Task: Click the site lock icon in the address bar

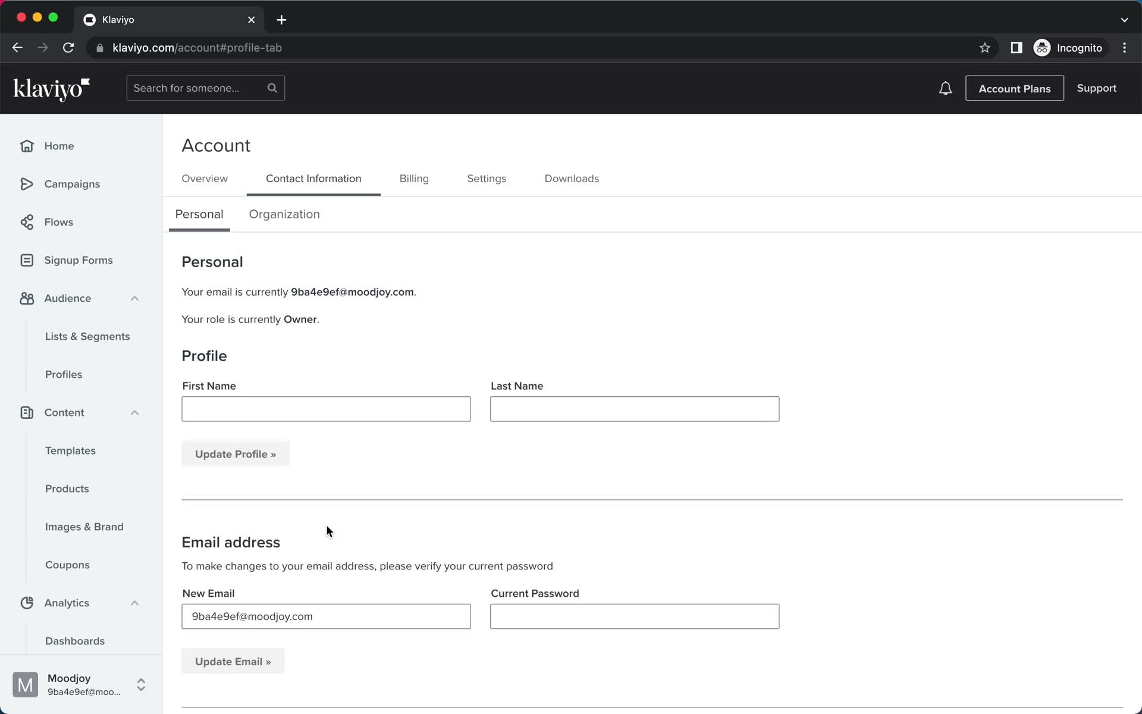Action: point(100,48)
